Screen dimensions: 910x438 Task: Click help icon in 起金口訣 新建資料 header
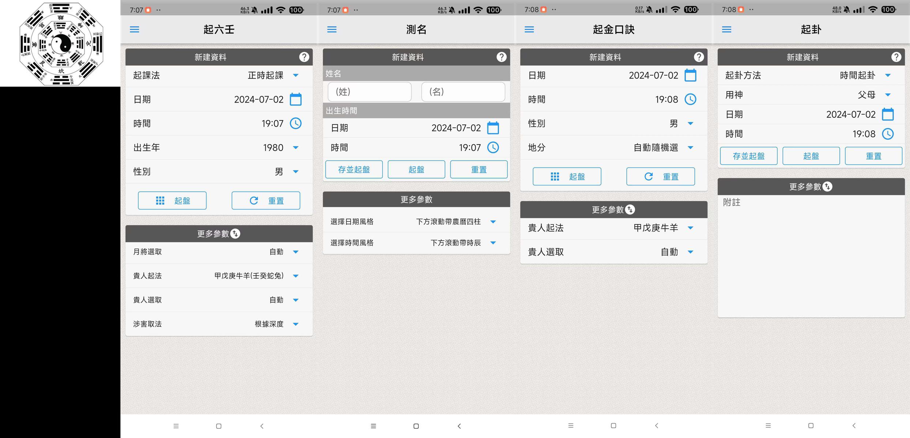699,57
